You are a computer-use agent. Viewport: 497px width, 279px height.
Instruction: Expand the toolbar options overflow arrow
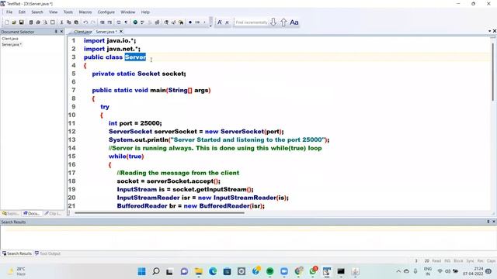210,26
